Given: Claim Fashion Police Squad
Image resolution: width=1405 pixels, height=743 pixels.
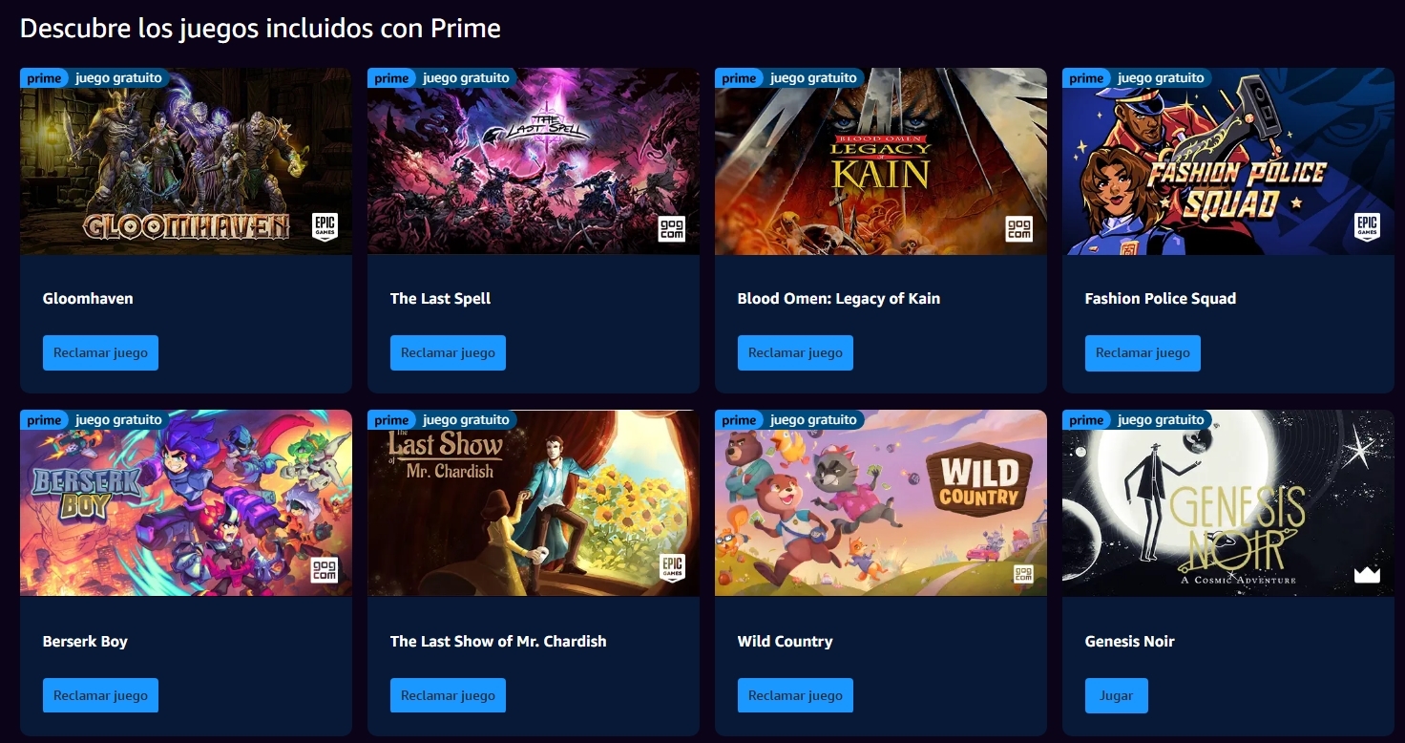Looking at the screenshot, I should [1143, 352].
